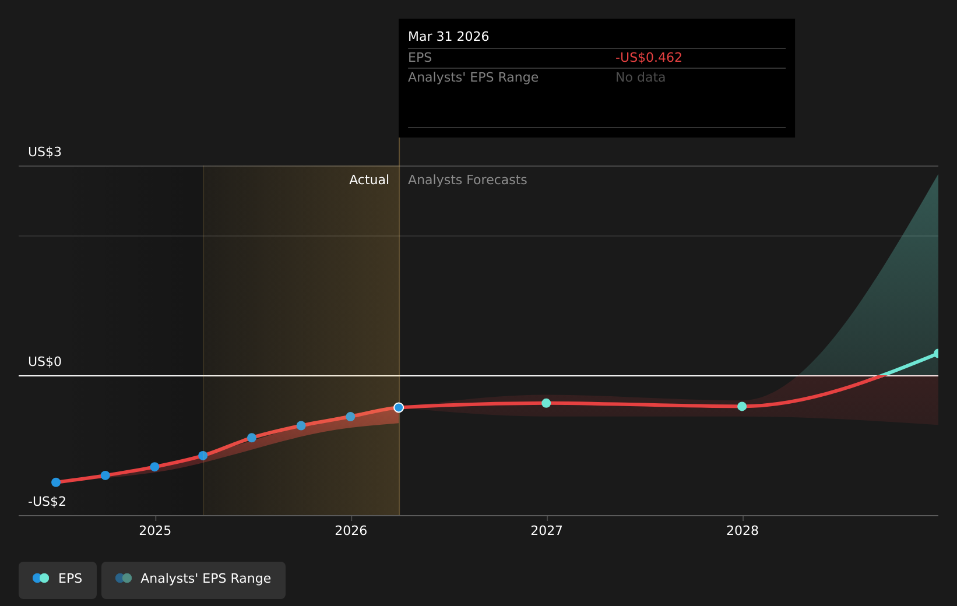Click the 'Analysts Forecasts' region label
This screenshot has height=606, width=957.
(x=467, y=180)
